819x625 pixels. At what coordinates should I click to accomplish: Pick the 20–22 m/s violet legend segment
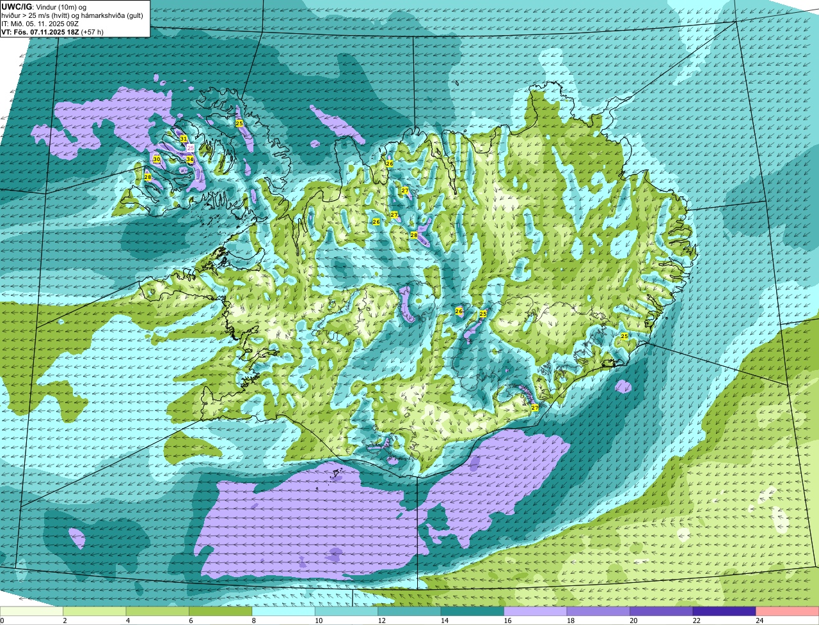tap(661, 612)
